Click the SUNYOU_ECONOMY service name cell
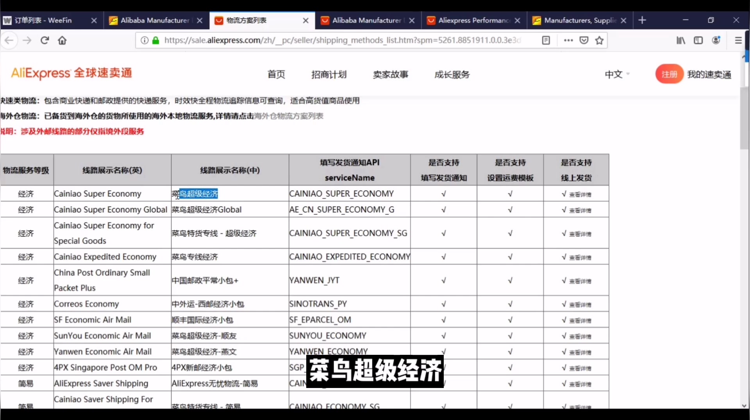This screenshot has width=750, height=420. coord(350,336)
